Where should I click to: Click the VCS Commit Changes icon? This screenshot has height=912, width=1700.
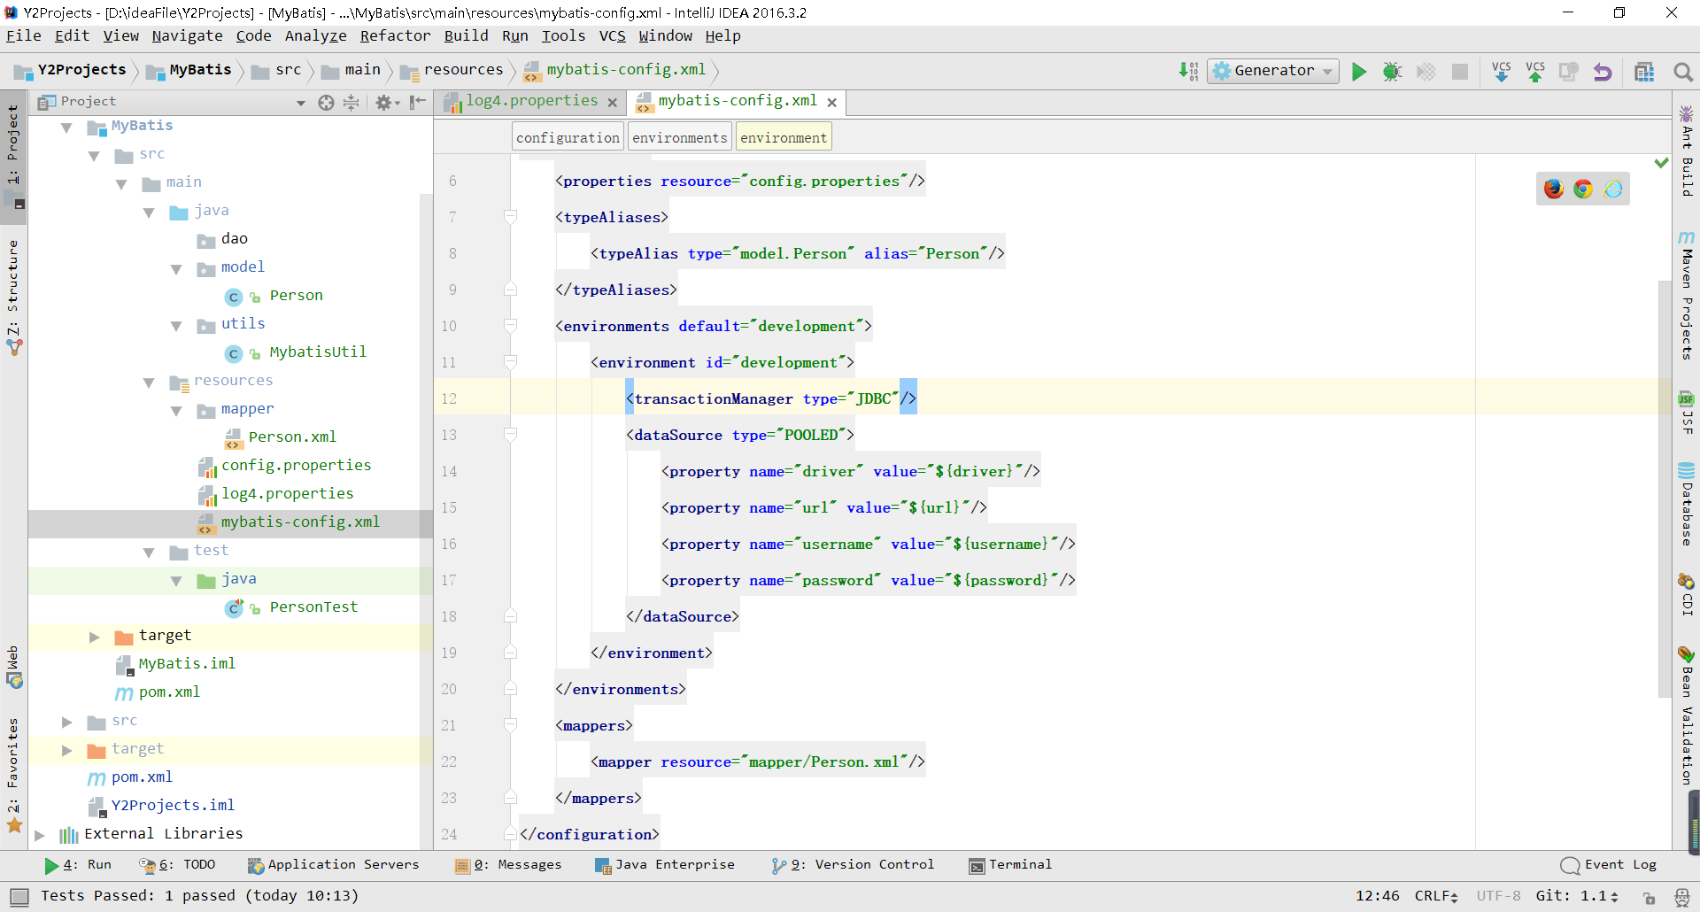pyautogui.click(x=1535, y=72)
